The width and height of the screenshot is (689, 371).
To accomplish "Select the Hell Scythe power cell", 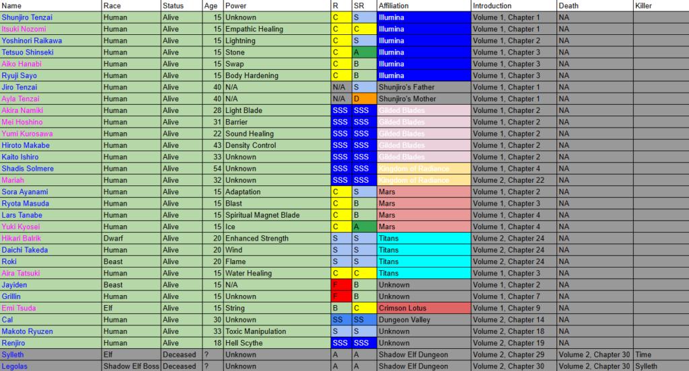I will (245, 343).
